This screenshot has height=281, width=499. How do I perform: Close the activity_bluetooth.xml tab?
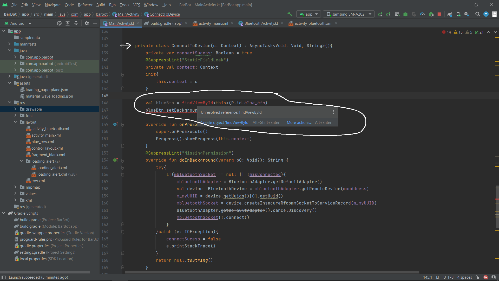(x=336, y=23)
